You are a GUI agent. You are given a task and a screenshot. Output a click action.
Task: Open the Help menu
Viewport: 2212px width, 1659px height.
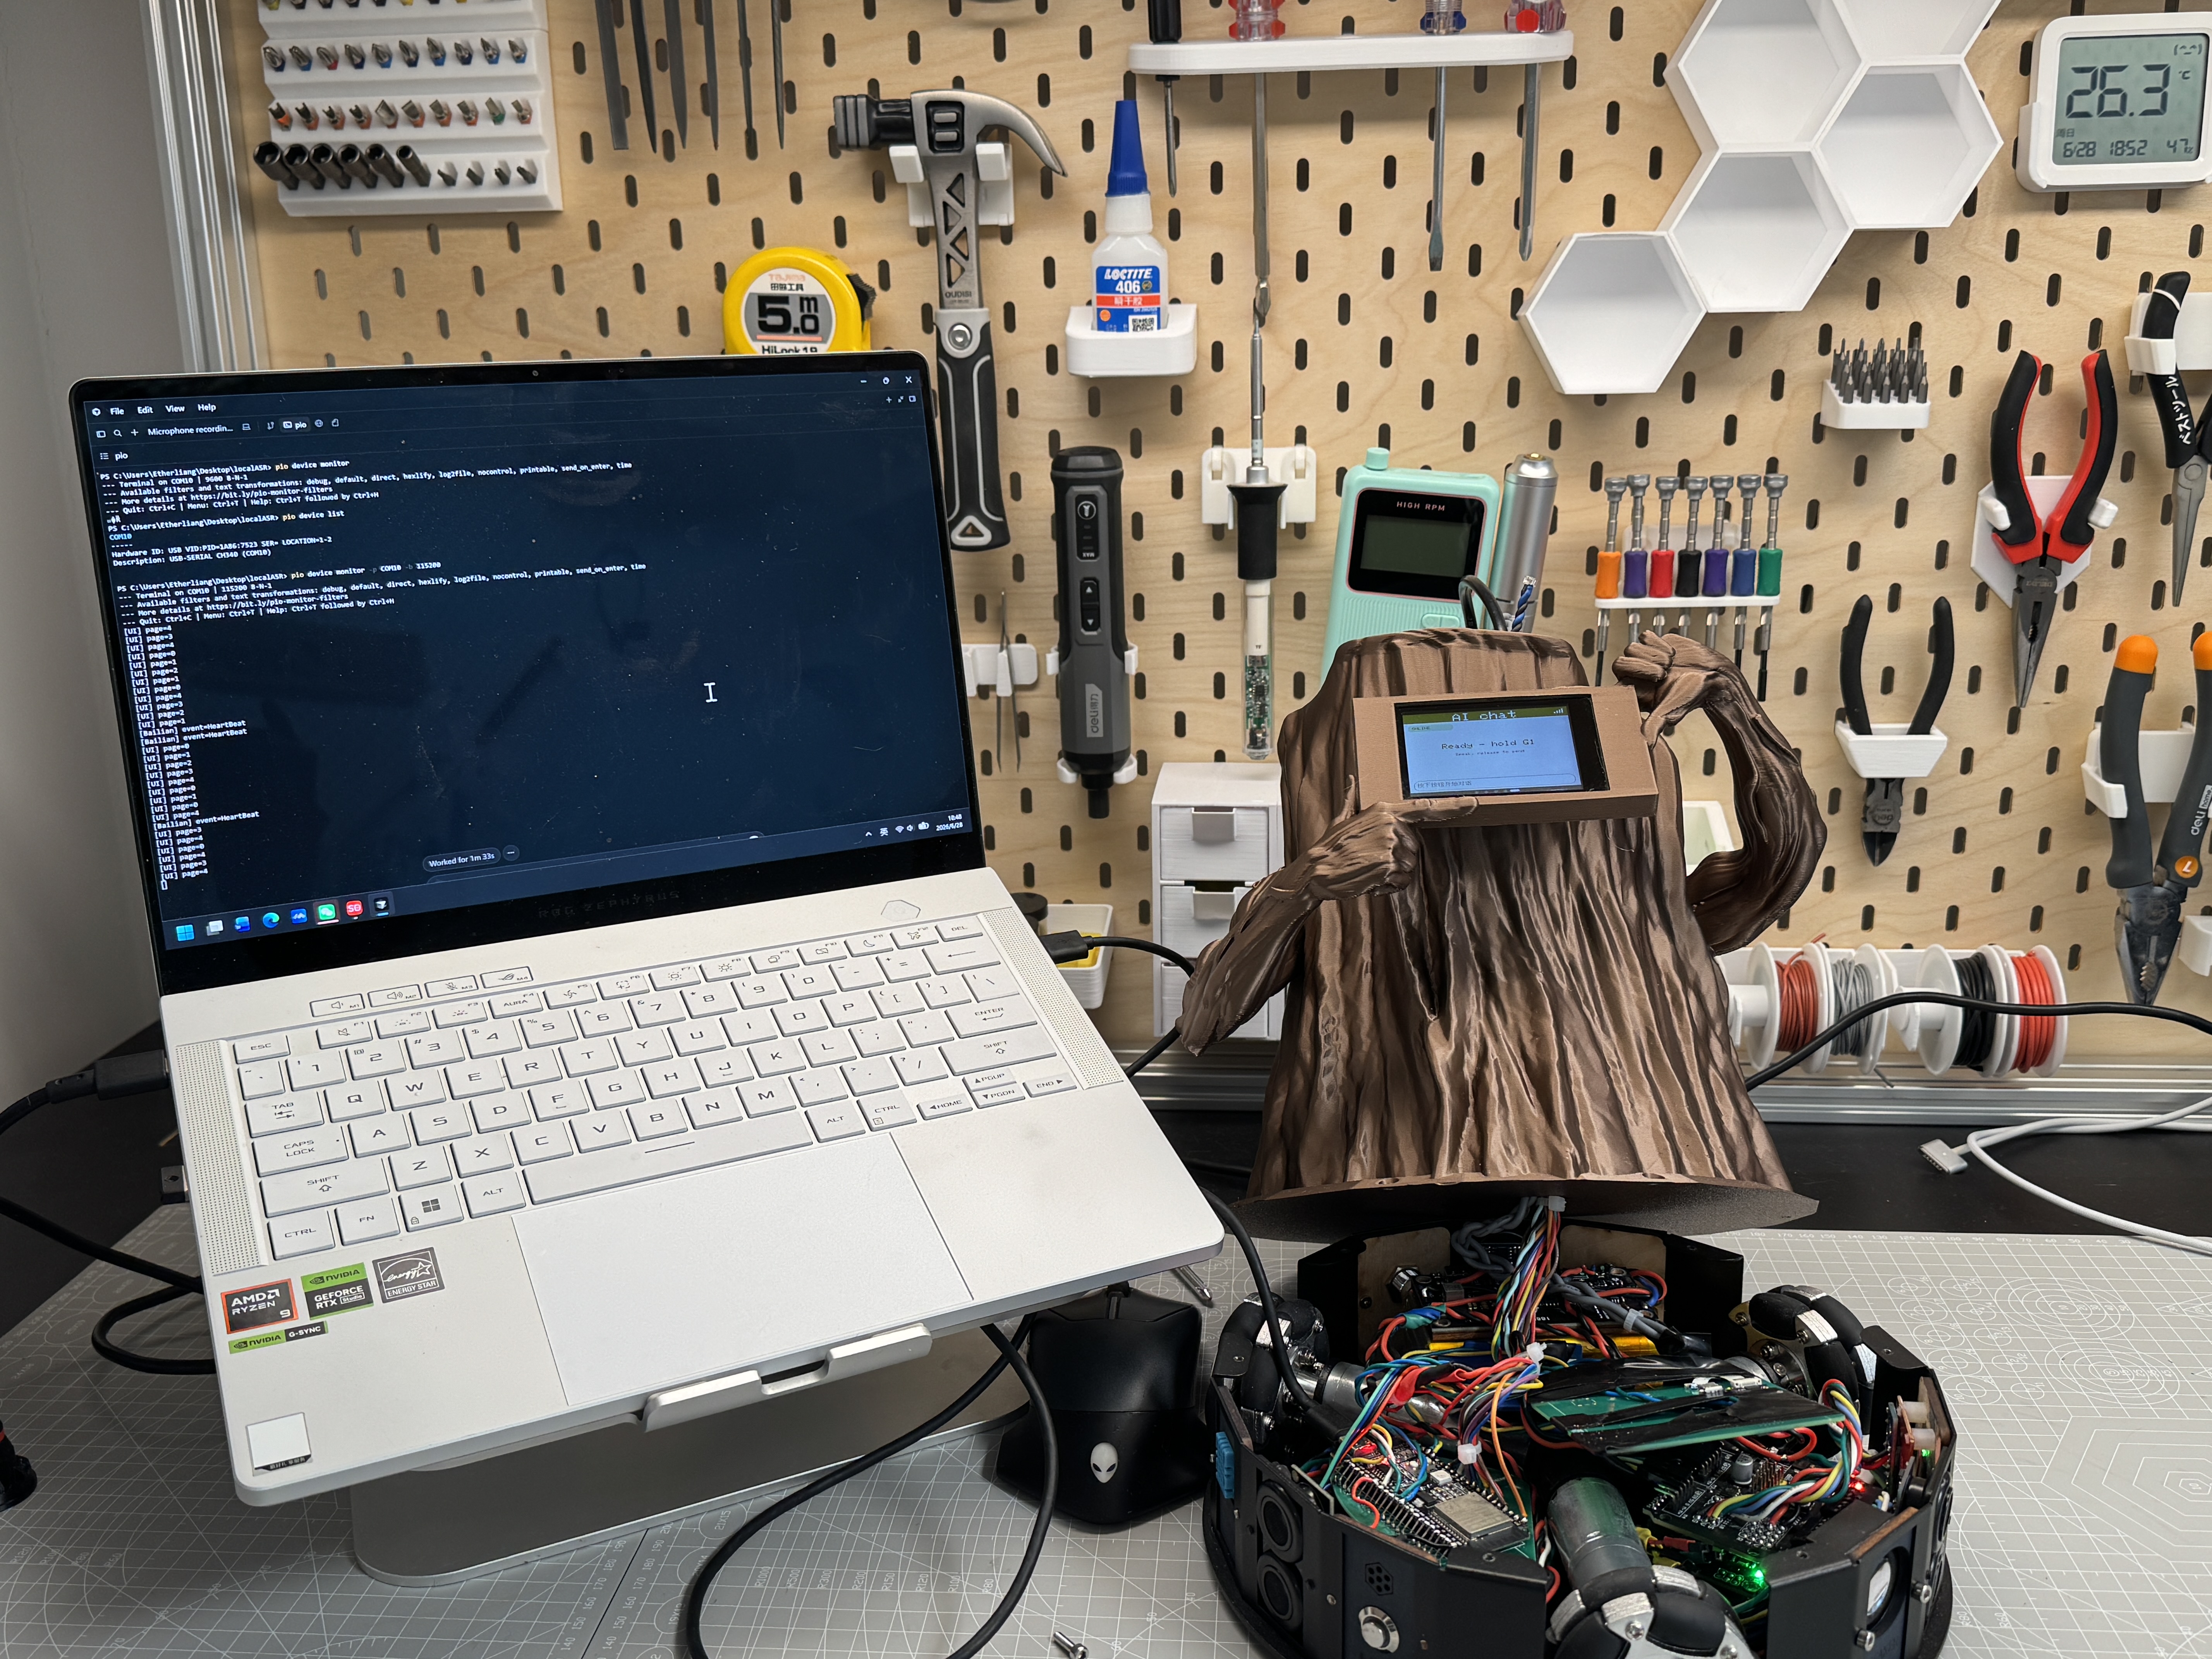[207, 407]
